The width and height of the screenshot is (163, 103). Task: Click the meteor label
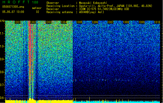(x=37, y=8)
